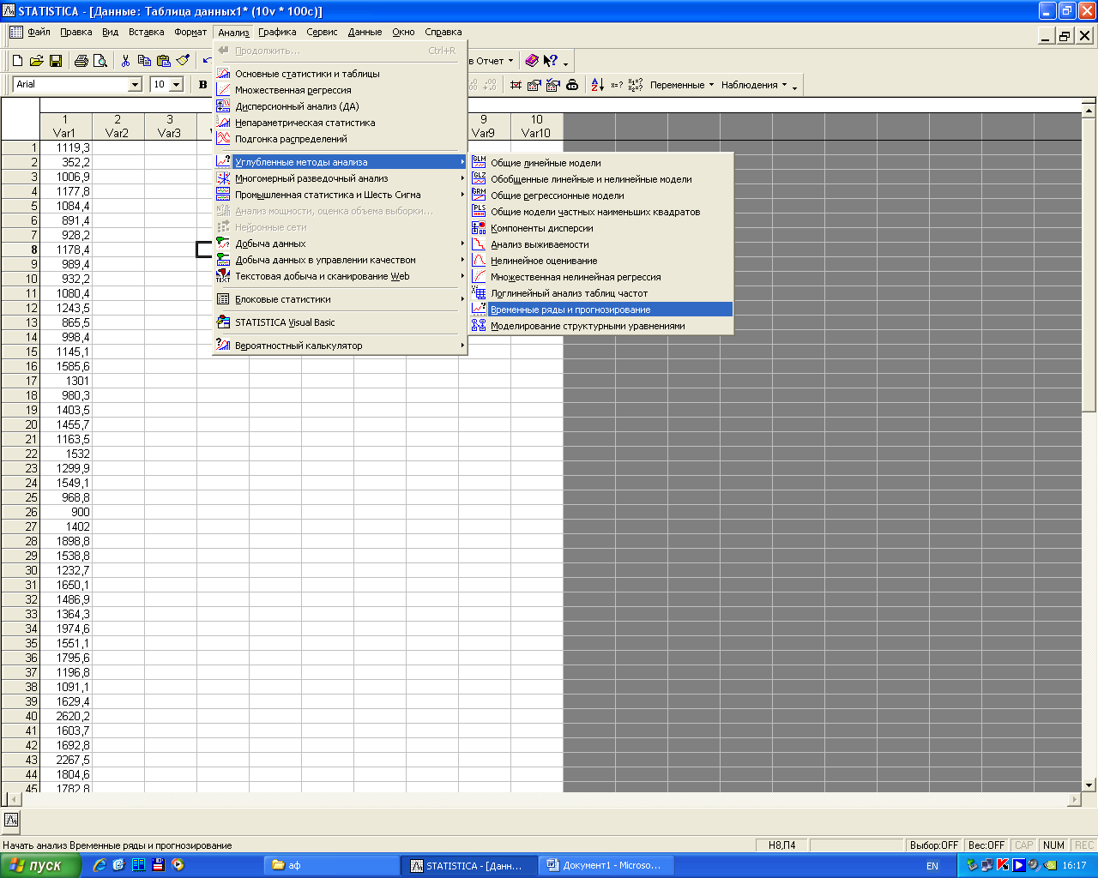Choose Логлинейный анализ таблиц частот

click(600, 293)
